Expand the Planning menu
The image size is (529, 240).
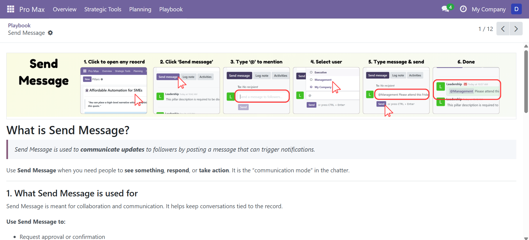(140, 9)
